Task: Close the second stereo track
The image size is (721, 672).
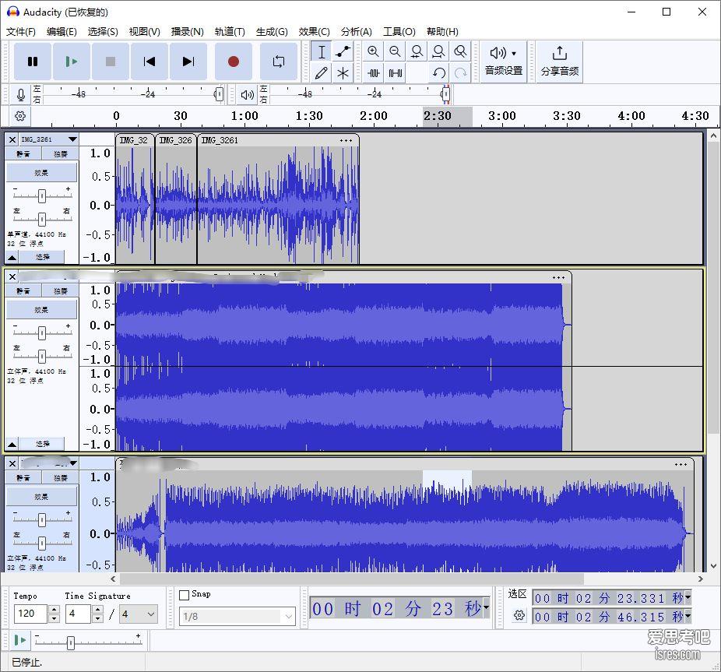Action: [x=12, y=277]
